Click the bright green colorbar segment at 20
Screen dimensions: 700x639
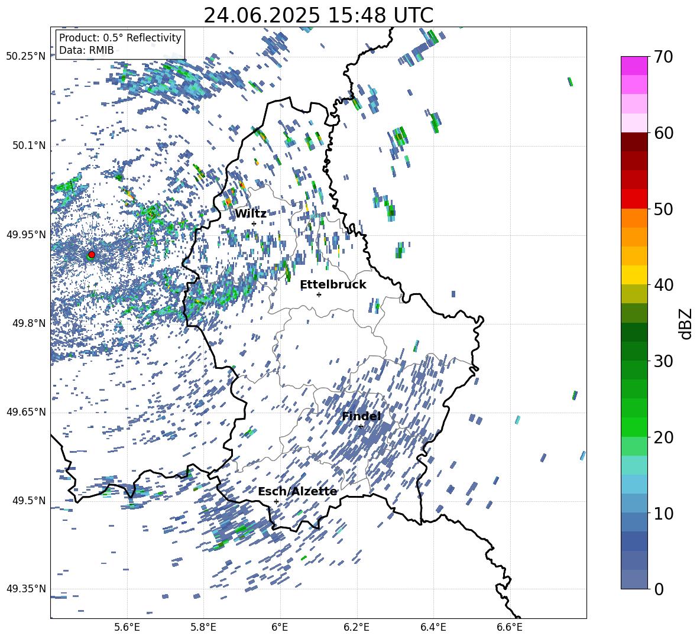(x=634, y=427)
